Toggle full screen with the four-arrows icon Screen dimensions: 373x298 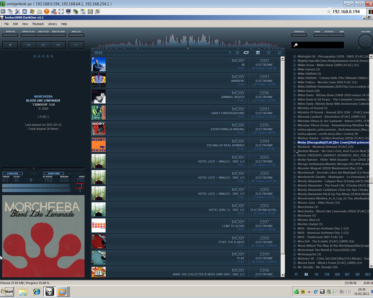click(61, 12)
